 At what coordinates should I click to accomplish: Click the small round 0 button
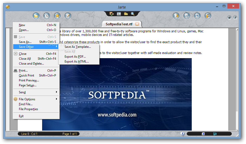point(229,18)
